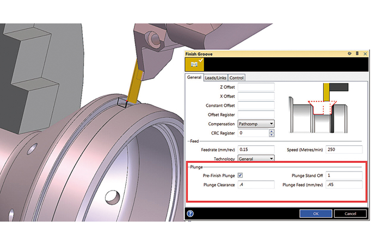Viewport: 381px width, 245px height.
Task: Open the Technology dropdown
Action: click(256, 158)
